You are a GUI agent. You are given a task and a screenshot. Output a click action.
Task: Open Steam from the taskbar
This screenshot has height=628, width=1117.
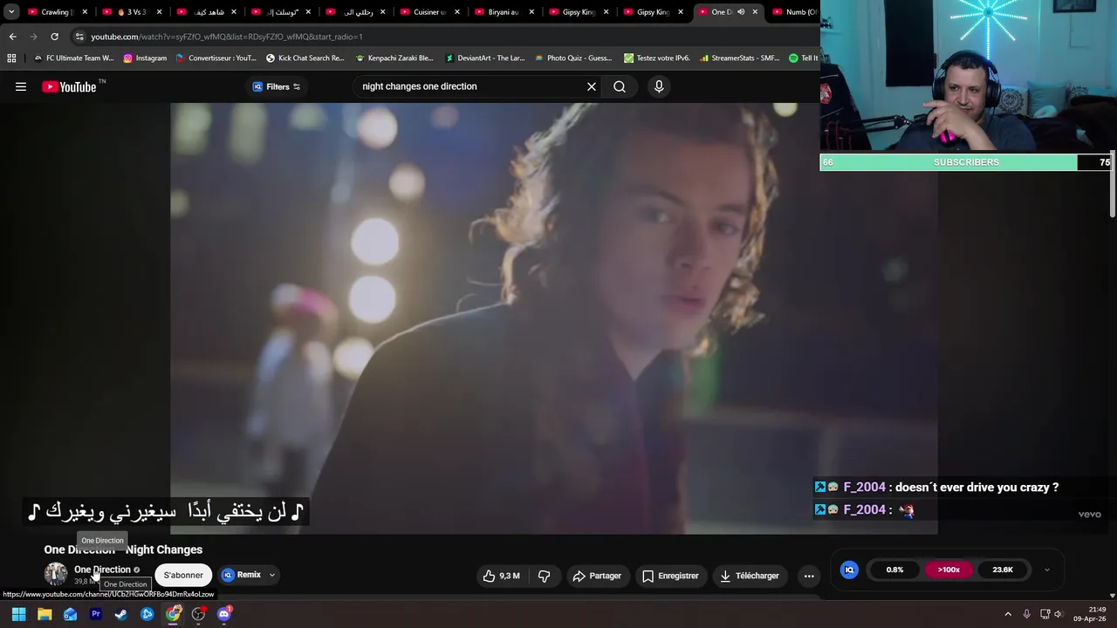(x=121, y=614)
